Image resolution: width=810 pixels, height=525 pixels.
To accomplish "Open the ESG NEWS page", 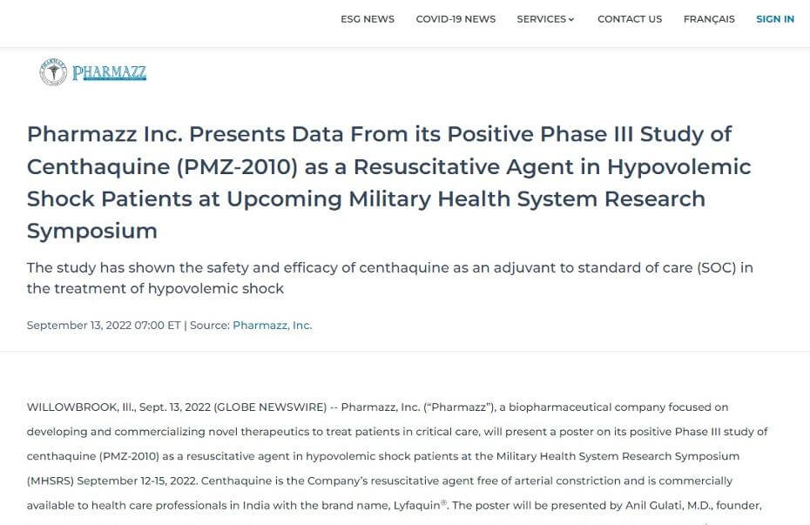I will (x=368, y=19).
